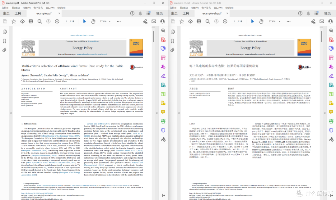Click Create PDF tool in example.pdf right pane
This screenshot has height=200, width=336.
pos(163,40)
